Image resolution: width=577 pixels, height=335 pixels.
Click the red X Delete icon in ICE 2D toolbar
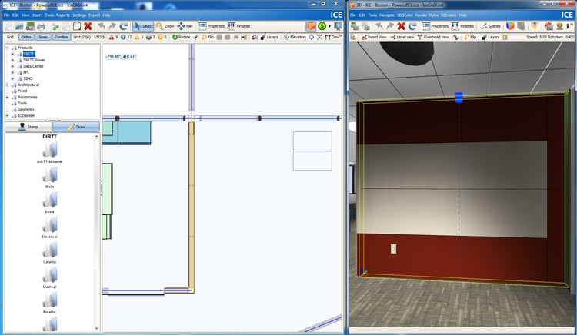point(88,26)
